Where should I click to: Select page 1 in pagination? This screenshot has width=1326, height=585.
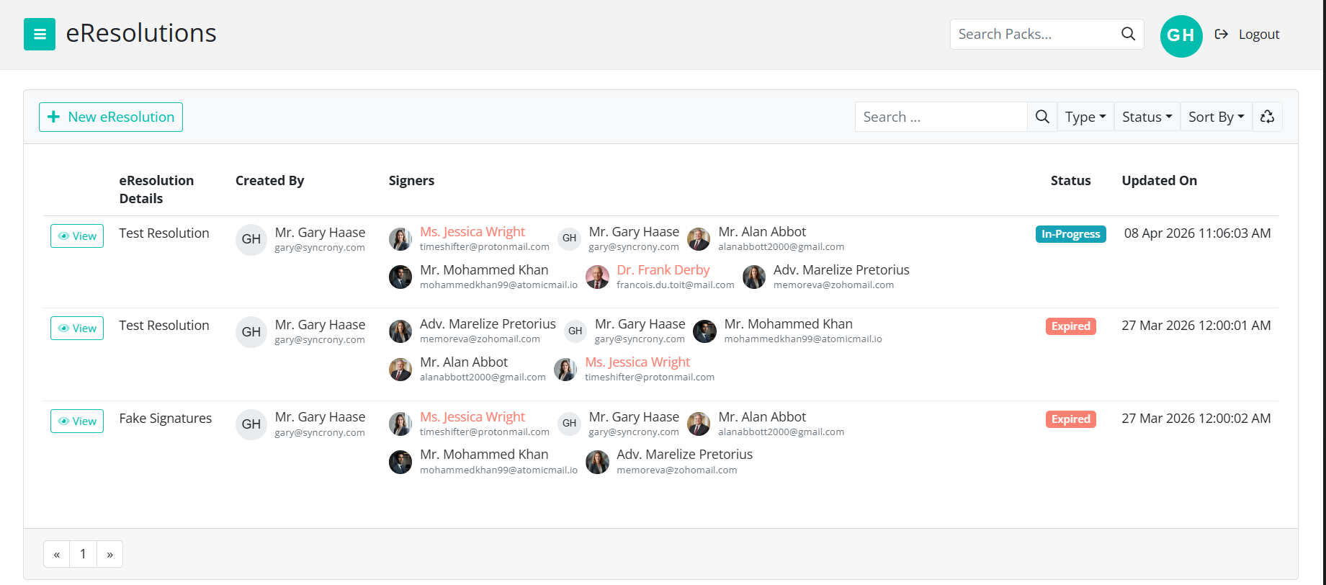83,553
